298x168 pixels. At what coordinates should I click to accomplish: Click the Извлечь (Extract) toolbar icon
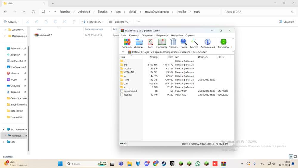point(139,43)
